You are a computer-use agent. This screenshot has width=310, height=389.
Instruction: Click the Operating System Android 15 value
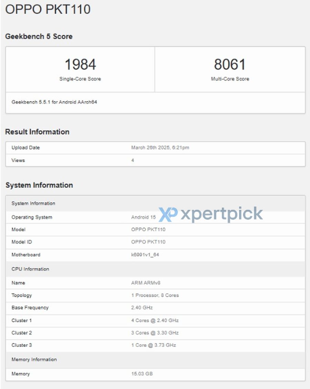point(143,217)
